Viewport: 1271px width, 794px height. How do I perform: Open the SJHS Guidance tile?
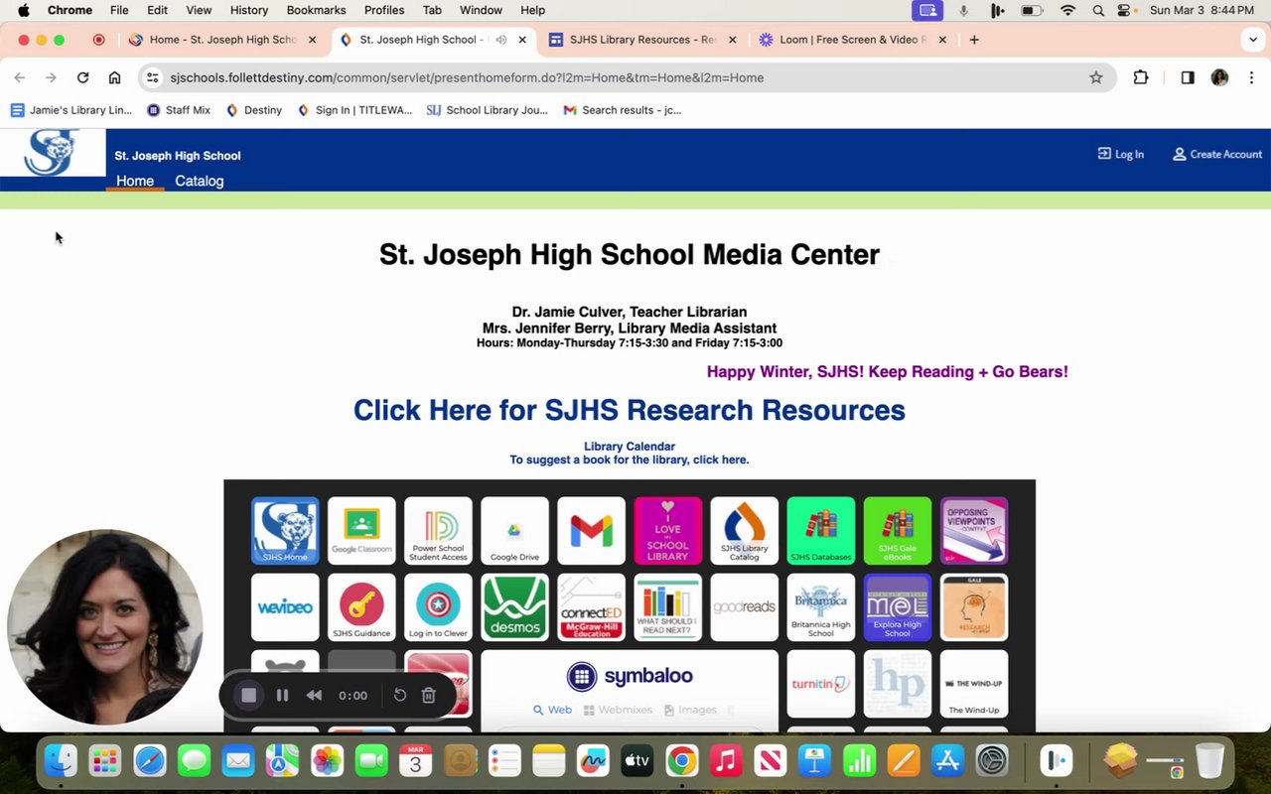(x=361, y=607)
